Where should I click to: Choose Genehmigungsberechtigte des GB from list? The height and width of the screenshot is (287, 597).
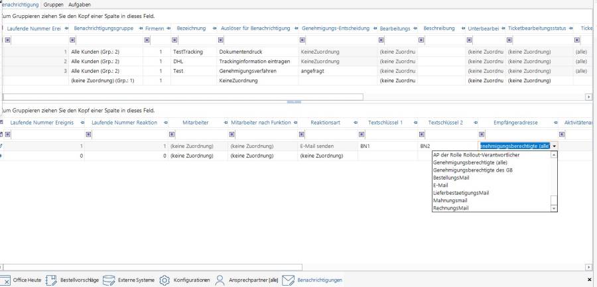(x=472, y=170)
